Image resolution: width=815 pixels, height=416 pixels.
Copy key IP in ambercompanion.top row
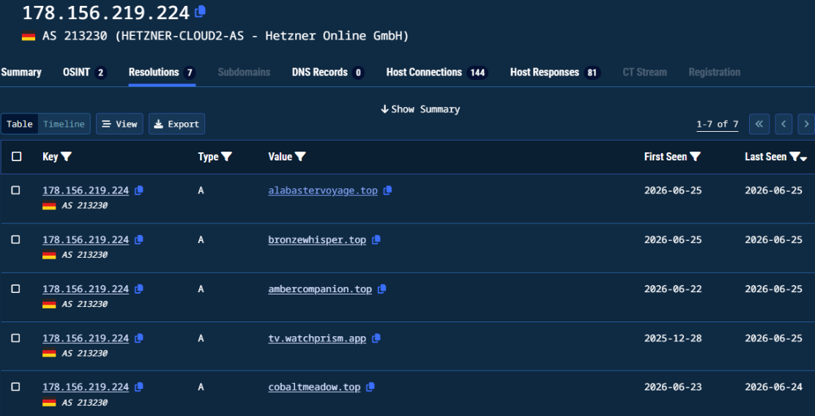[x=139, y=289]
